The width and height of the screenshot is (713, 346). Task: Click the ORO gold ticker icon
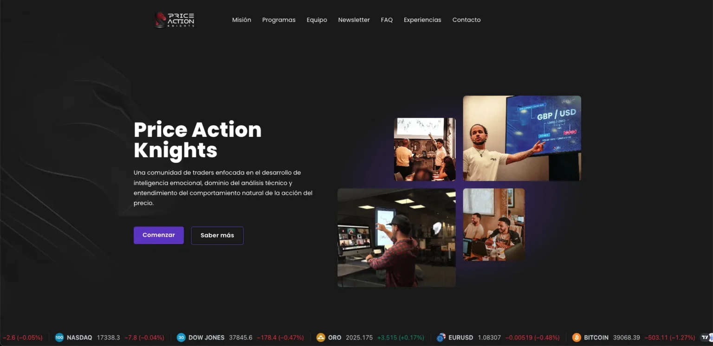pyautogui.click(x=321, y=338)
